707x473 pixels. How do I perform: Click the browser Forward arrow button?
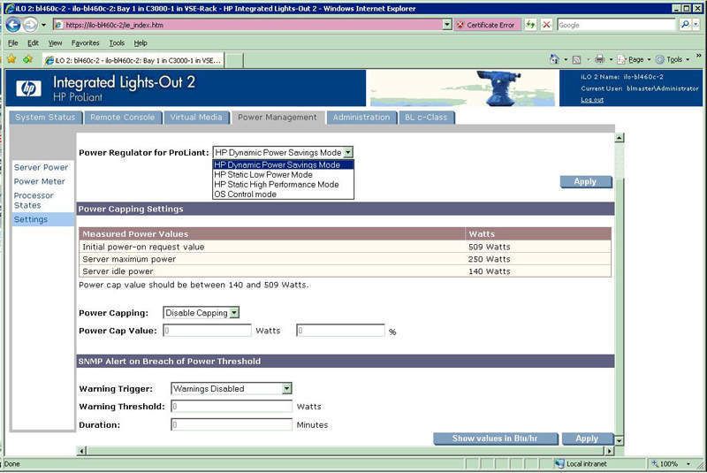(x=30, y=25)
